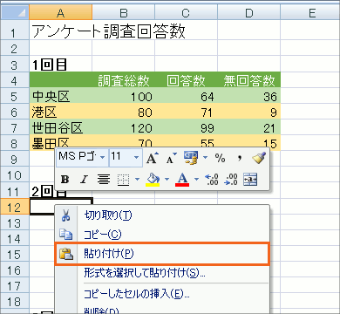Select the Format Painter brush icon
The width and height of the screenshot is (340, 314).
(x=259, y=158)
